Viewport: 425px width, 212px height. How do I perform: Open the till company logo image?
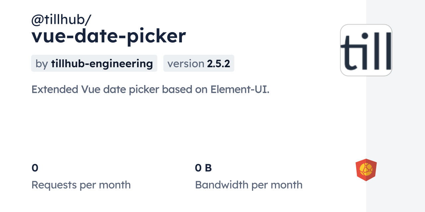pos(366,50)
